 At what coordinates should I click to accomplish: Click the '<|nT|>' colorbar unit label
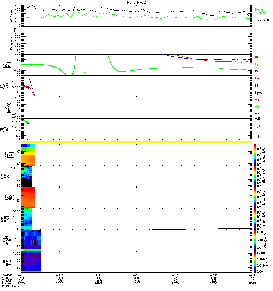tap(267, 262)
